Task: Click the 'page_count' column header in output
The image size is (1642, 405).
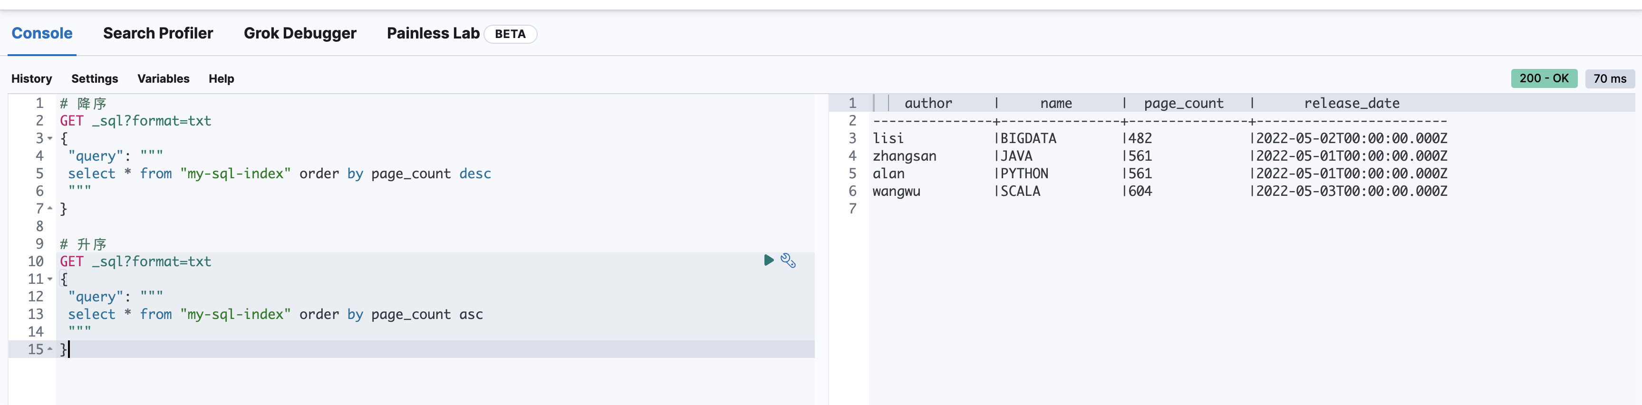Action: click(x=1184, y=103)
